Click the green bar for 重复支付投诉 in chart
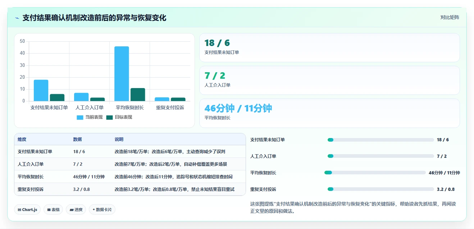This screenshot has width=474, height=229. [178, 99]
